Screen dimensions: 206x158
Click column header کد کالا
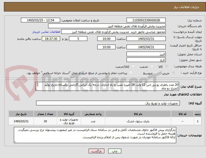[x=182, y=114]
